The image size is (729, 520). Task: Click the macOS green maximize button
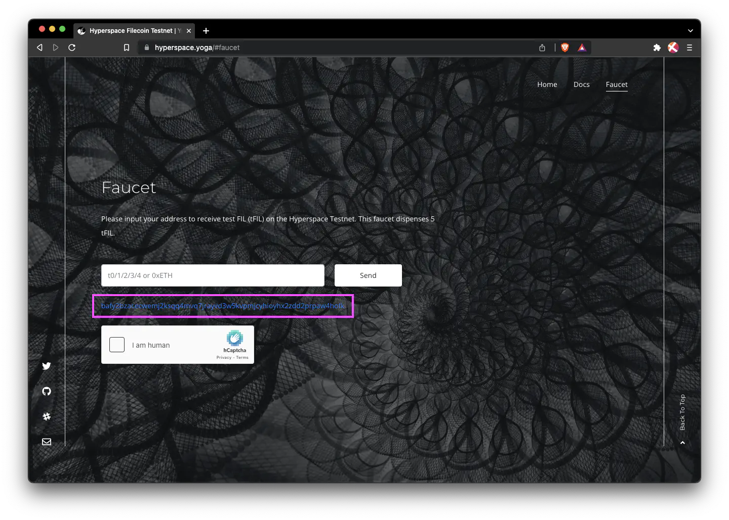tap(62, 29)
